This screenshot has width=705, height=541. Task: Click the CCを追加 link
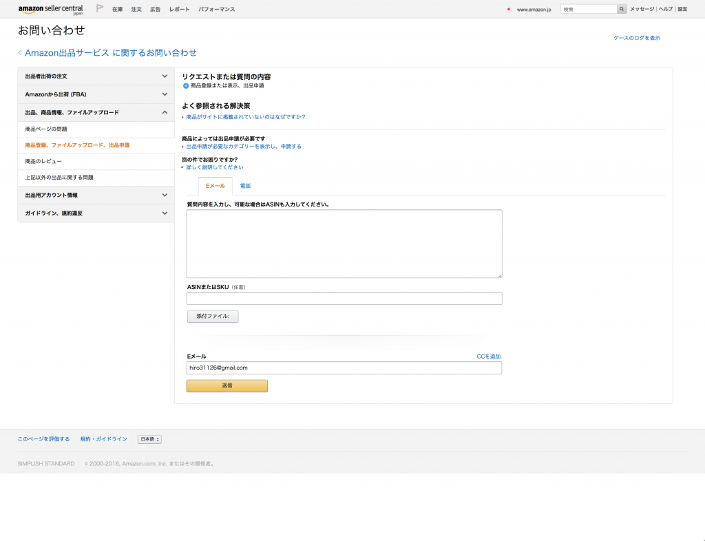coord(489,357)
